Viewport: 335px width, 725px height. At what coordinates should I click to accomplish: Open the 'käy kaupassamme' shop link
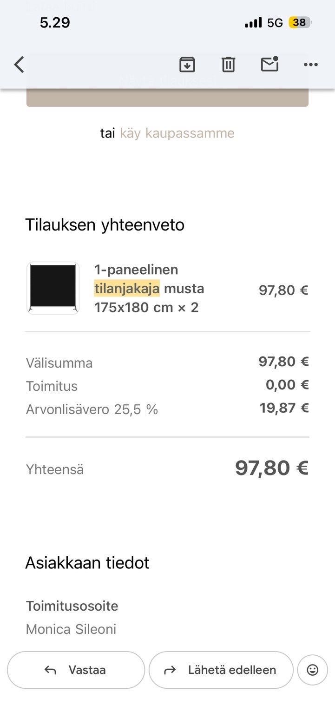pos(177,133)
